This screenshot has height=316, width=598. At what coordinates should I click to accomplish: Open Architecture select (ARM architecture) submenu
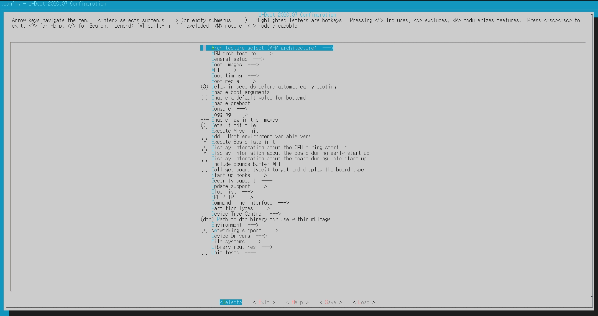267,48
